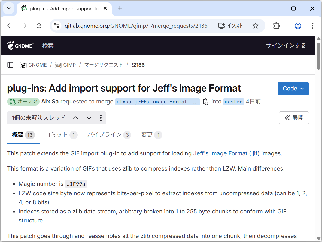Toggle the left sidebar with its icon

(x=10, y=65)
